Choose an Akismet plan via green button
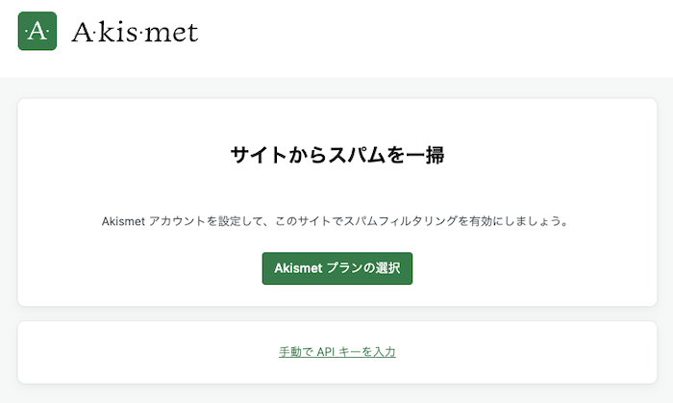Screen dimensions: 673x403 click(336, 268)
